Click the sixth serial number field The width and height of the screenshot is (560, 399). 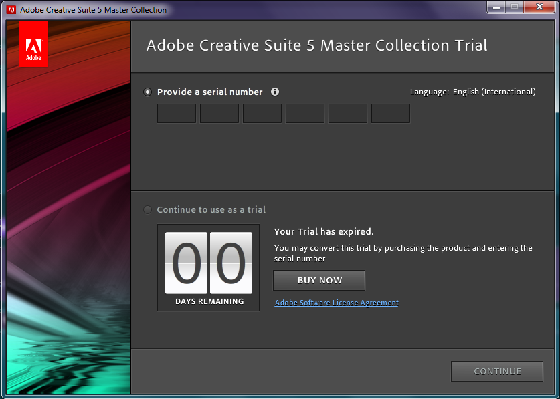click(391, 114)
